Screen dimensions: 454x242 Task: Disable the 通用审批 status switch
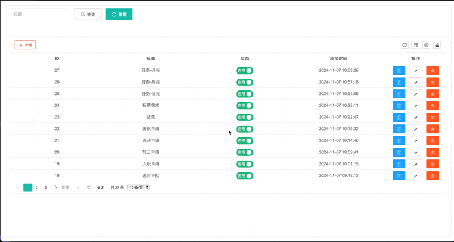(245, 176)
